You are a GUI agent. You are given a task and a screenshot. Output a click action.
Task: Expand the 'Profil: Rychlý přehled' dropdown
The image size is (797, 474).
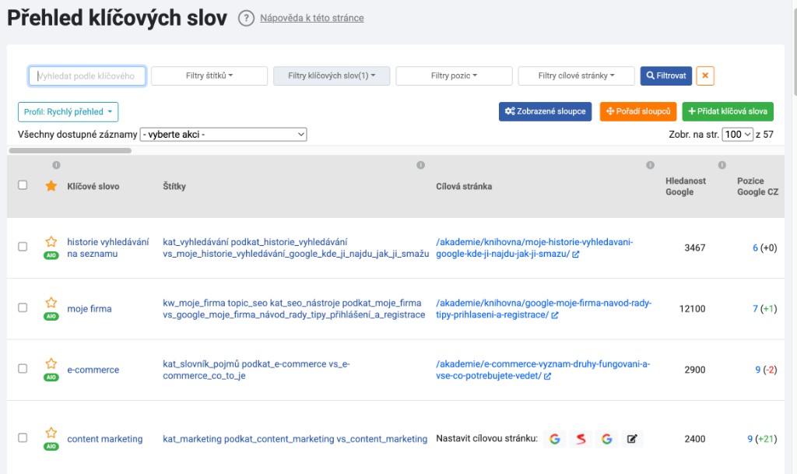pyautogui.click(x=68, y=112)
